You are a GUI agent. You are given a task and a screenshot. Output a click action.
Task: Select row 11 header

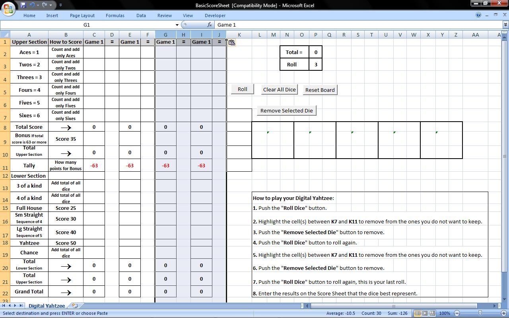tap(5, 166)
